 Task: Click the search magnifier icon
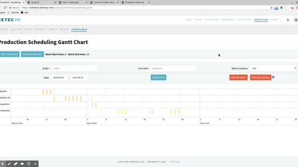[x=288, y=20]
